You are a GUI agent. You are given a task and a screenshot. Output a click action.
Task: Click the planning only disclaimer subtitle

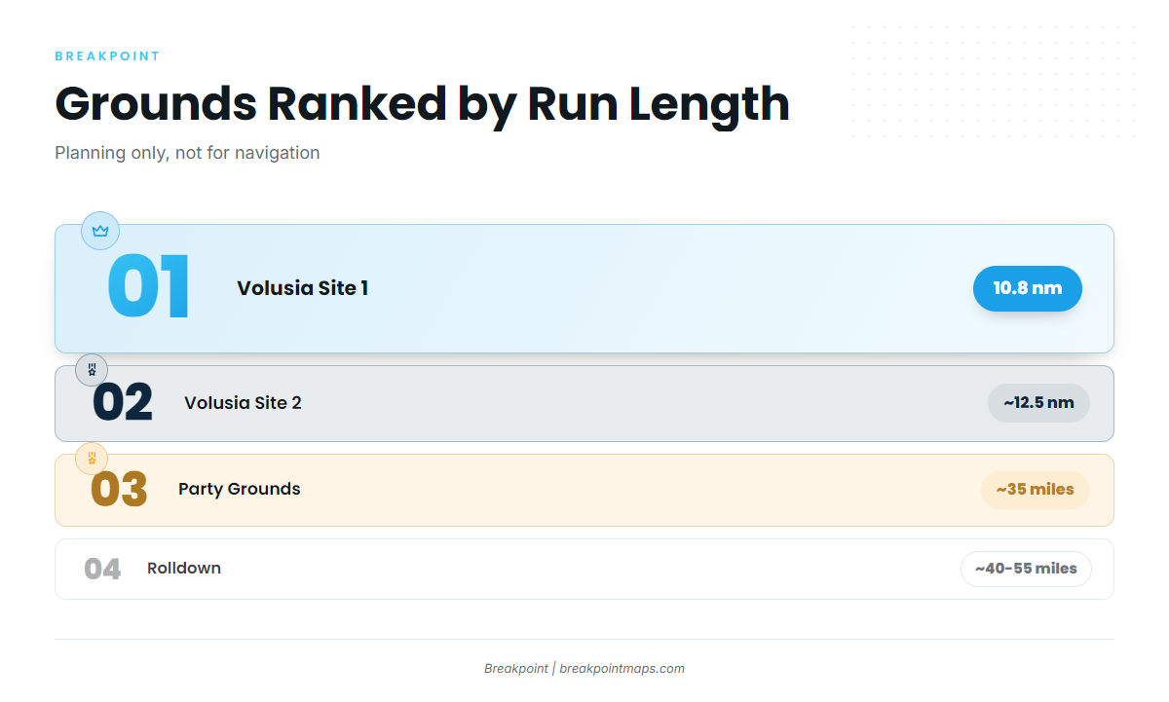tap(187, 153)
